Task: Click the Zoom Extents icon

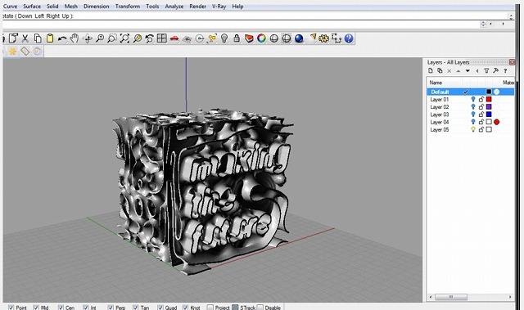Action: [x=124, y=38]
